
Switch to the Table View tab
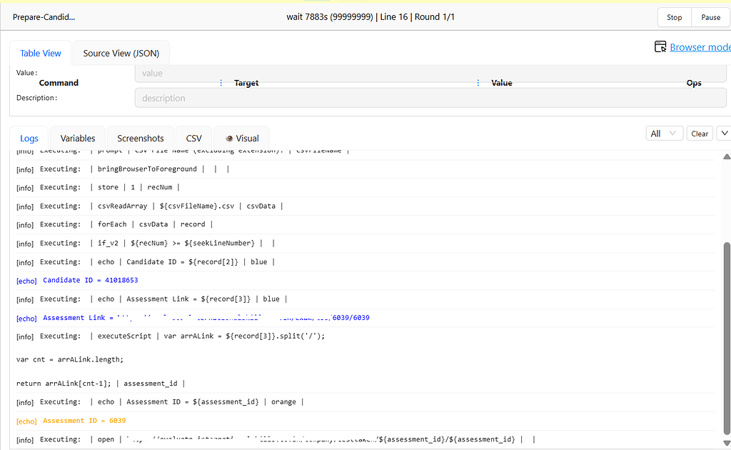[x=41, y=54]
